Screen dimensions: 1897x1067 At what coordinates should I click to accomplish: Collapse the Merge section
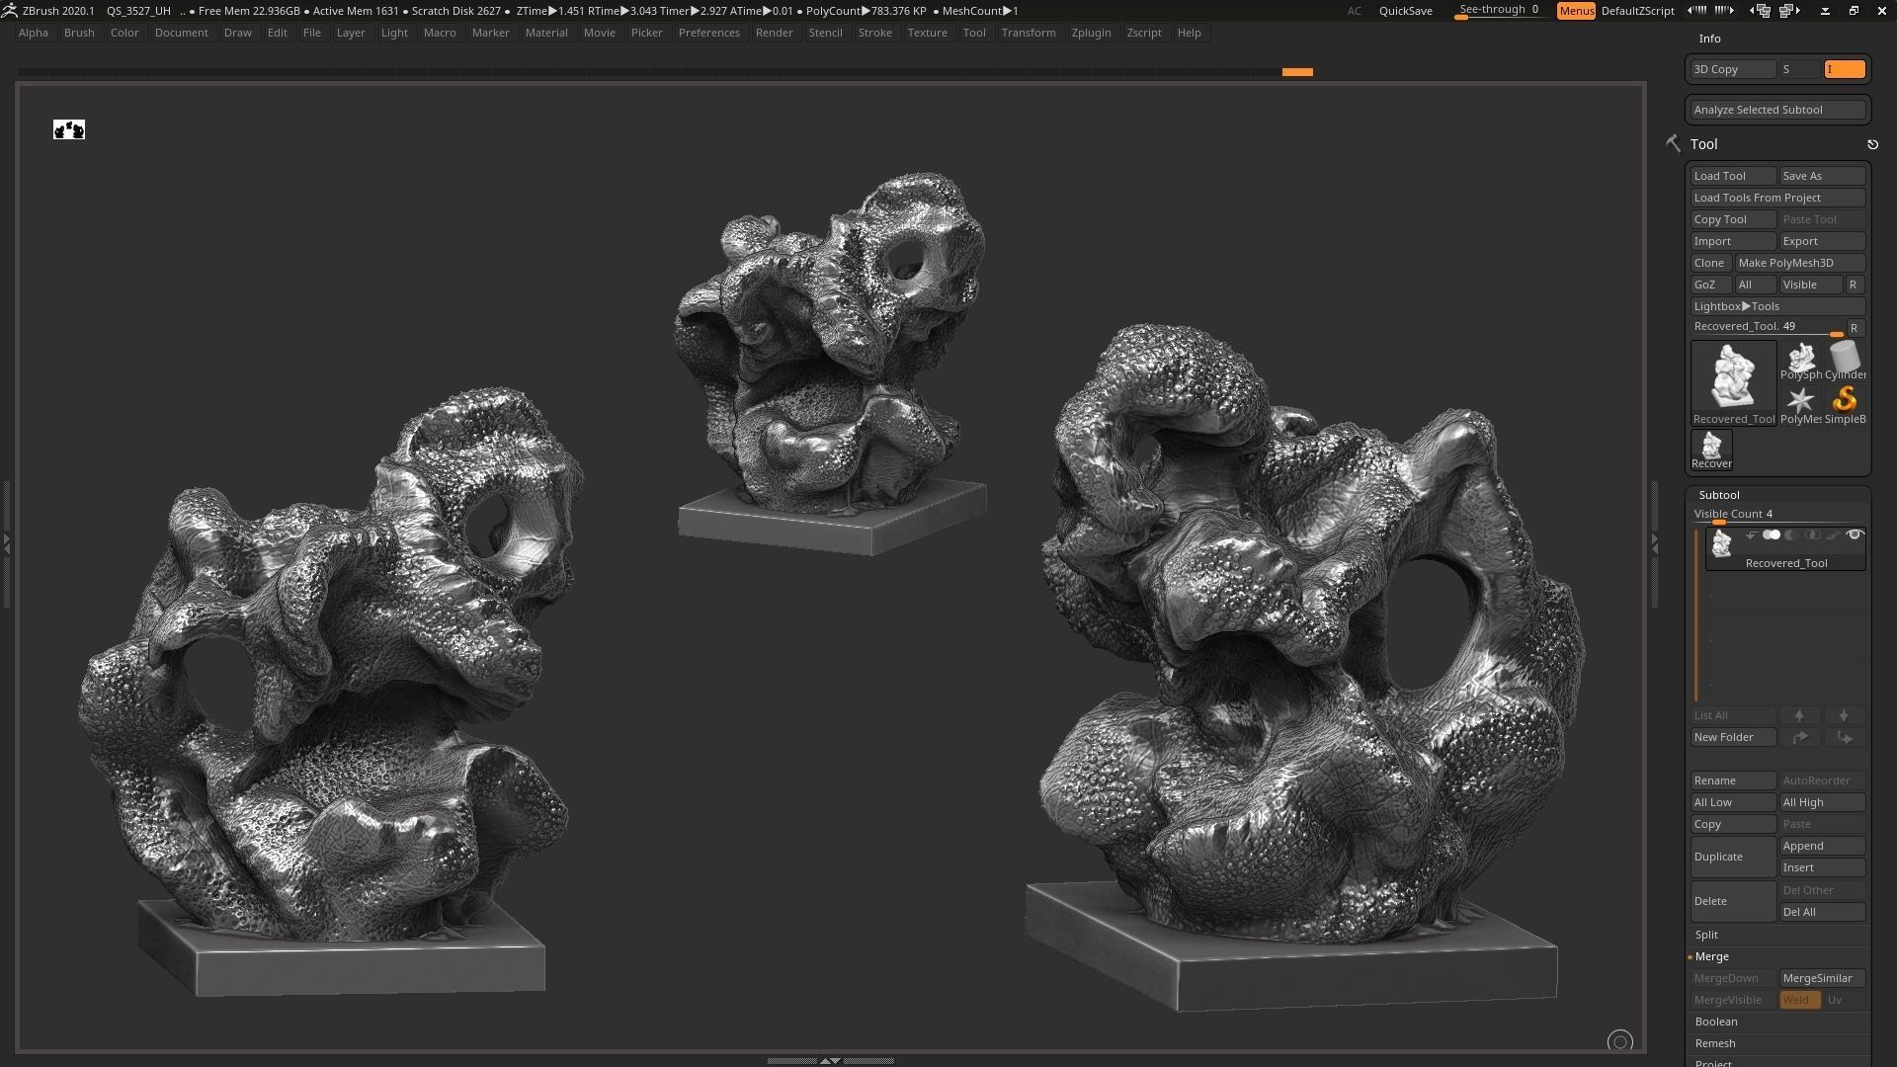[x=1711, y=956]
